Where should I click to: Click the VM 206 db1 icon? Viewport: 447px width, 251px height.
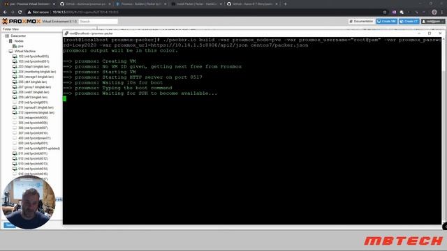pos(15,82)
